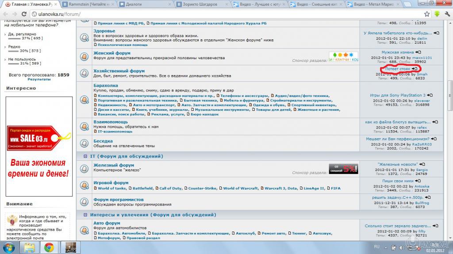Viewport: 453px width, 254px height.
Task: Open the Женский форум link
Action: pos(112,53)
